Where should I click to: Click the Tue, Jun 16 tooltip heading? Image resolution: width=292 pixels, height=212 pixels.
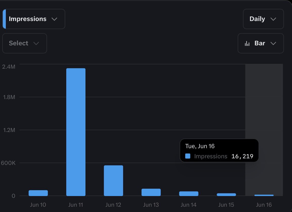(200, 146)
